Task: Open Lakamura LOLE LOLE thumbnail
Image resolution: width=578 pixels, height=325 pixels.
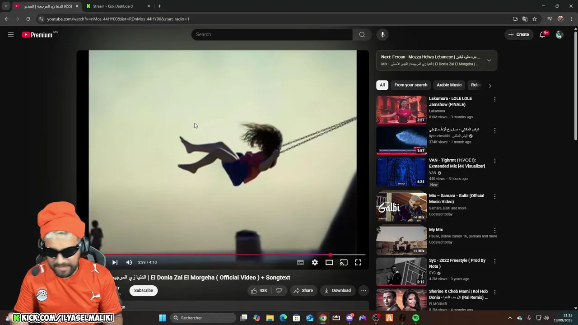Action: [401, 110]
